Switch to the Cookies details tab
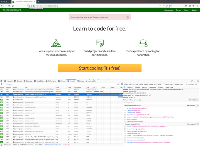The image size is (200, 146). pos(137,87)
